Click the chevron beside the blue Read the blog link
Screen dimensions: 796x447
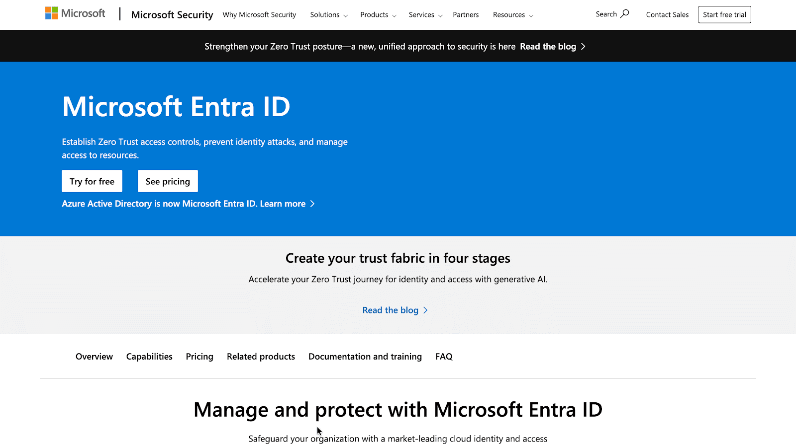(425, 310)
